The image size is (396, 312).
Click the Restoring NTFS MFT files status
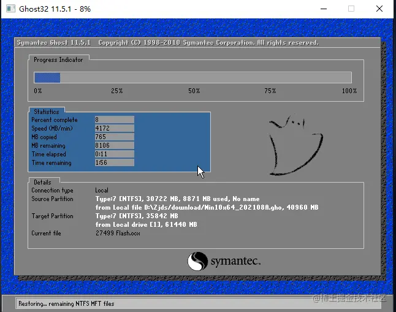[x=66, y=303]
